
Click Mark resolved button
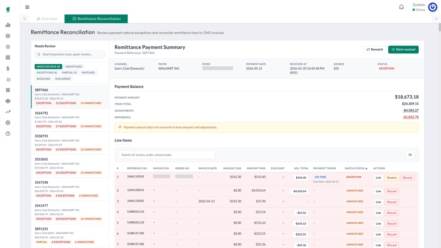[403, 50]
